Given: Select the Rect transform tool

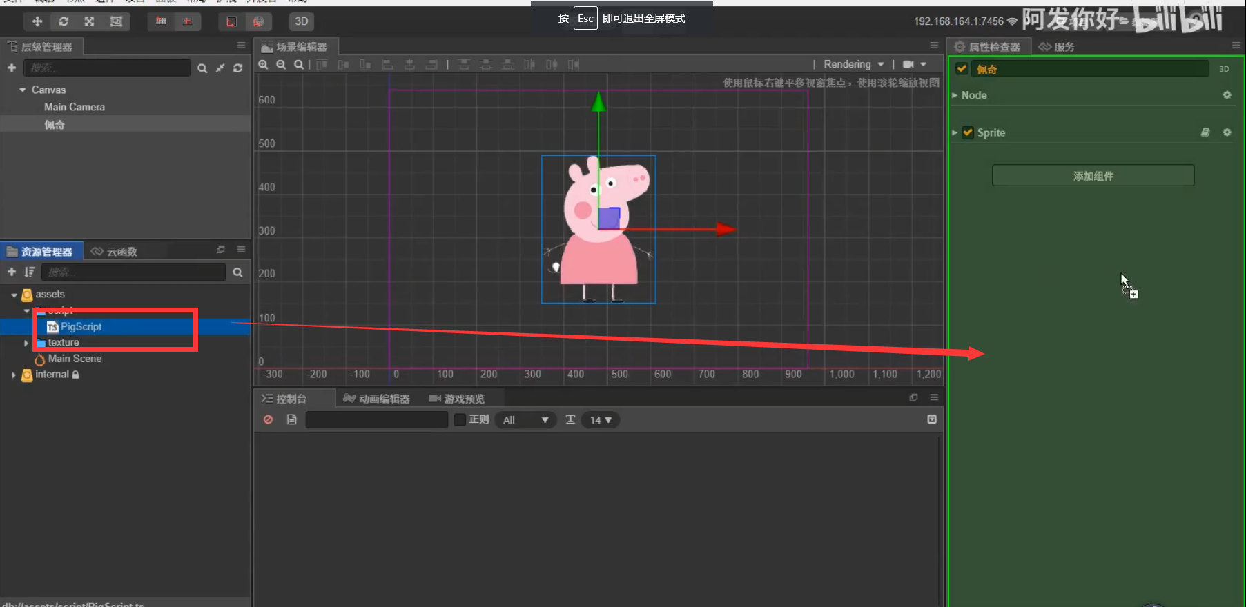Looking at the screenshot, I should tap(116, 21).
